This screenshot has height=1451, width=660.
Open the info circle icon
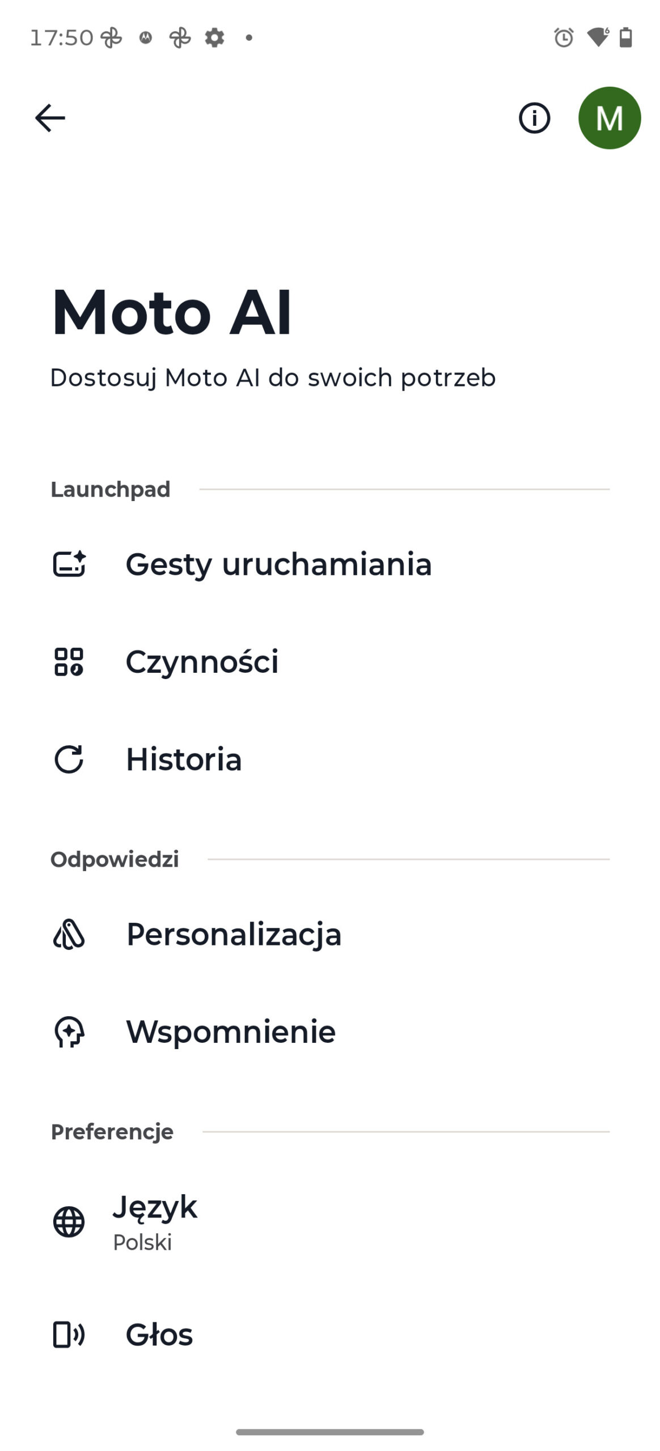click(x=534, y=118)
